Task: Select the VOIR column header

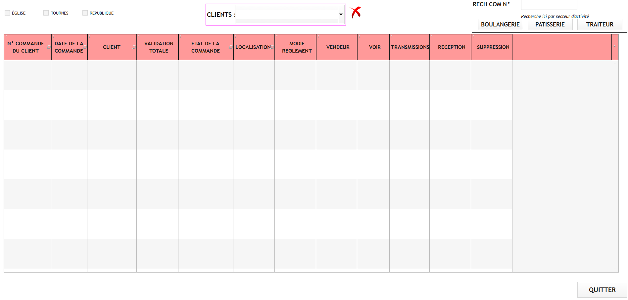Action: (373, 47)
